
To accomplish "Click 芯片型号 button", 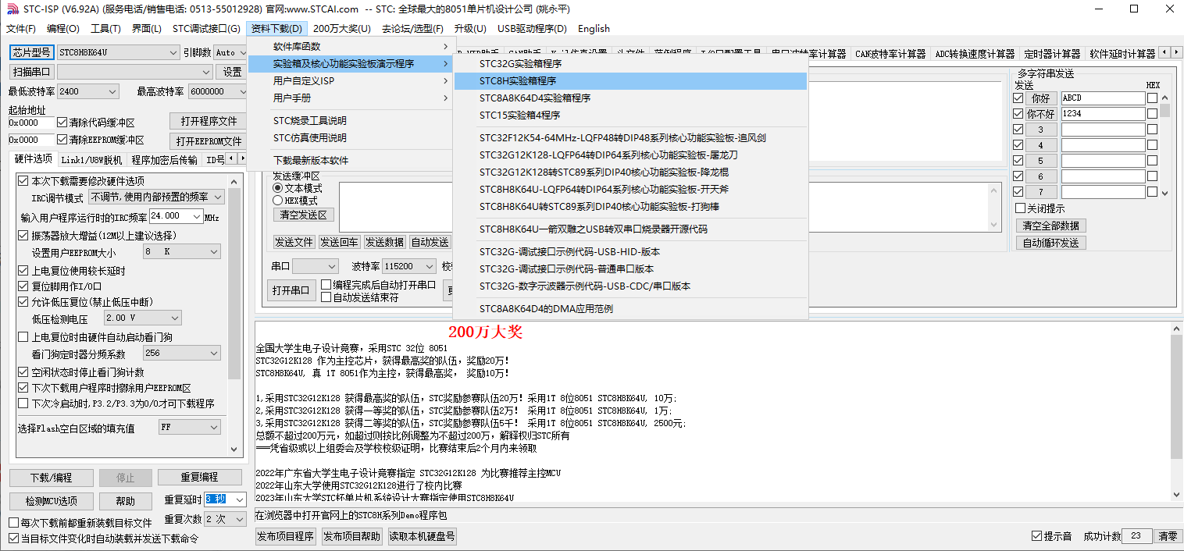I will 31,52.
